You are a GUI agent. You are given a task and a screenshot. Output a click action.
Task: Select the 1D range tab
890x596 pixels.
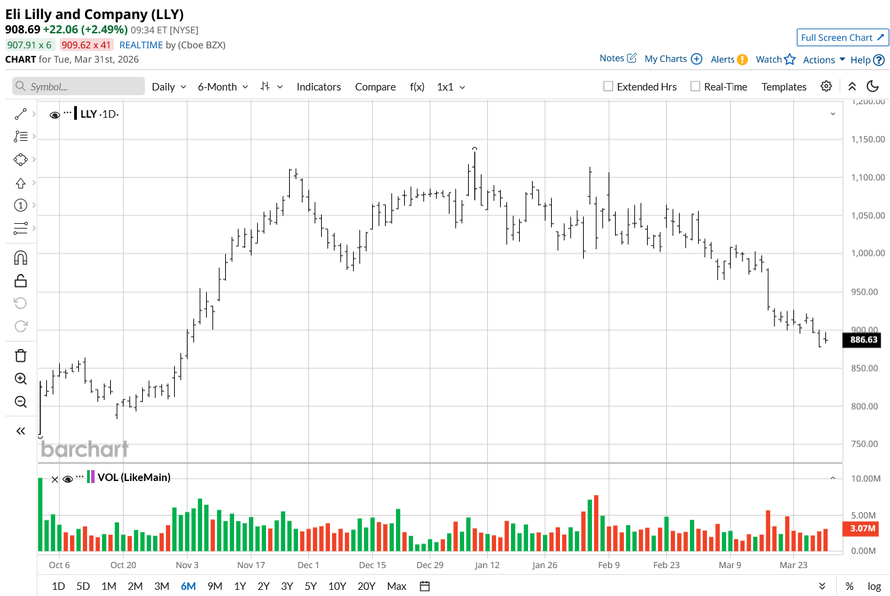(59, 586)
